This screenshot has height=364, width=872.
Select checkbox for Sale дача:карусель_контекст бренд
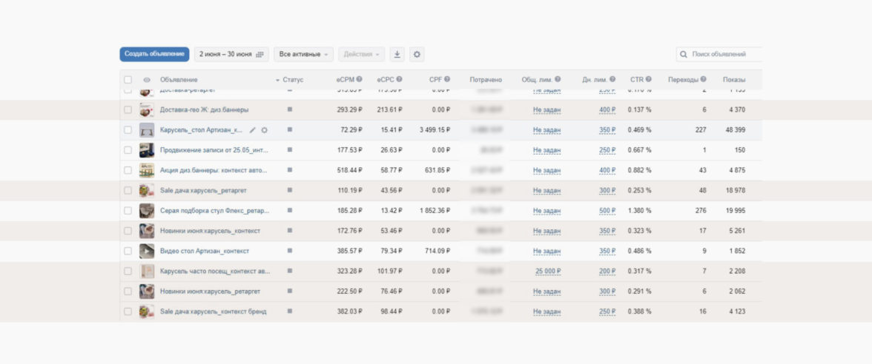tap(128, 311)
